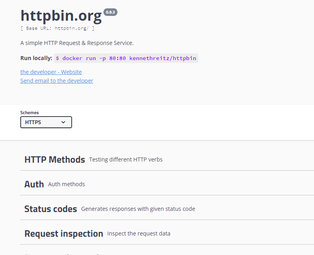Click 'Generates responses with given status code' text

[138, 209]
